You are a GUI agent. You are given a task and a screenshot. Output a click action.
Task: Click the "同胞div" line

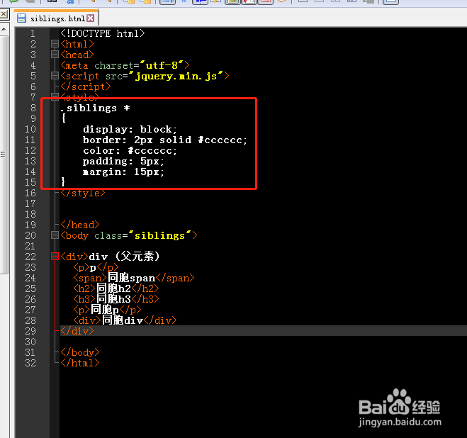pyautogui.click(x=125, y=320)
